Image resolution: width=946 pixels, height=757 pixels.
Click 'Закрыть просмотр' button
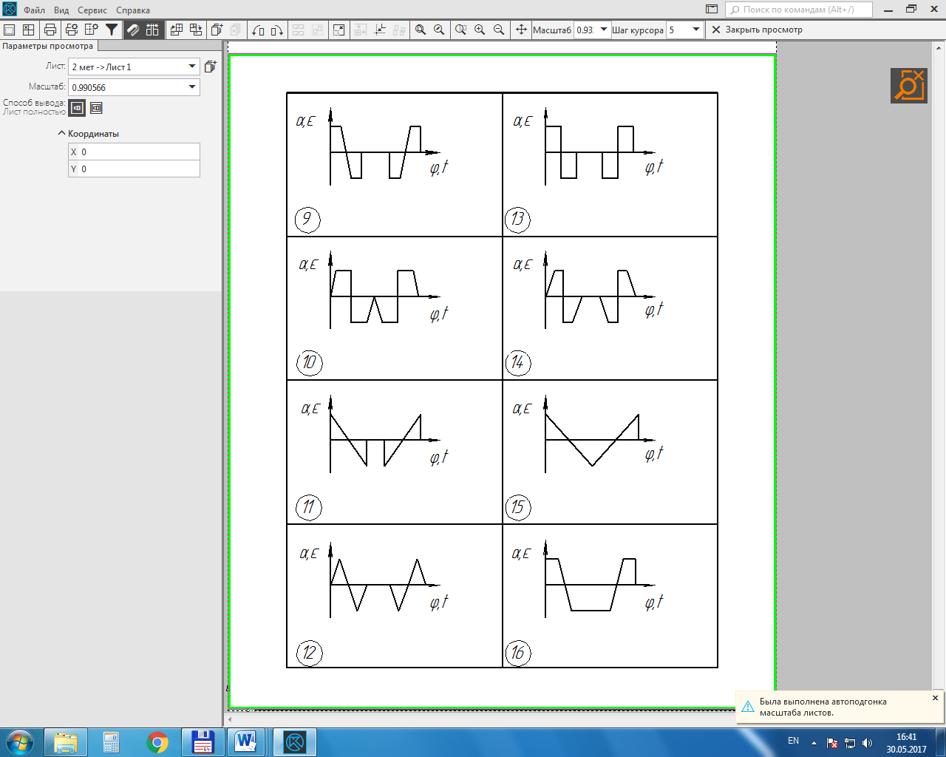click(x=757, y=30)
